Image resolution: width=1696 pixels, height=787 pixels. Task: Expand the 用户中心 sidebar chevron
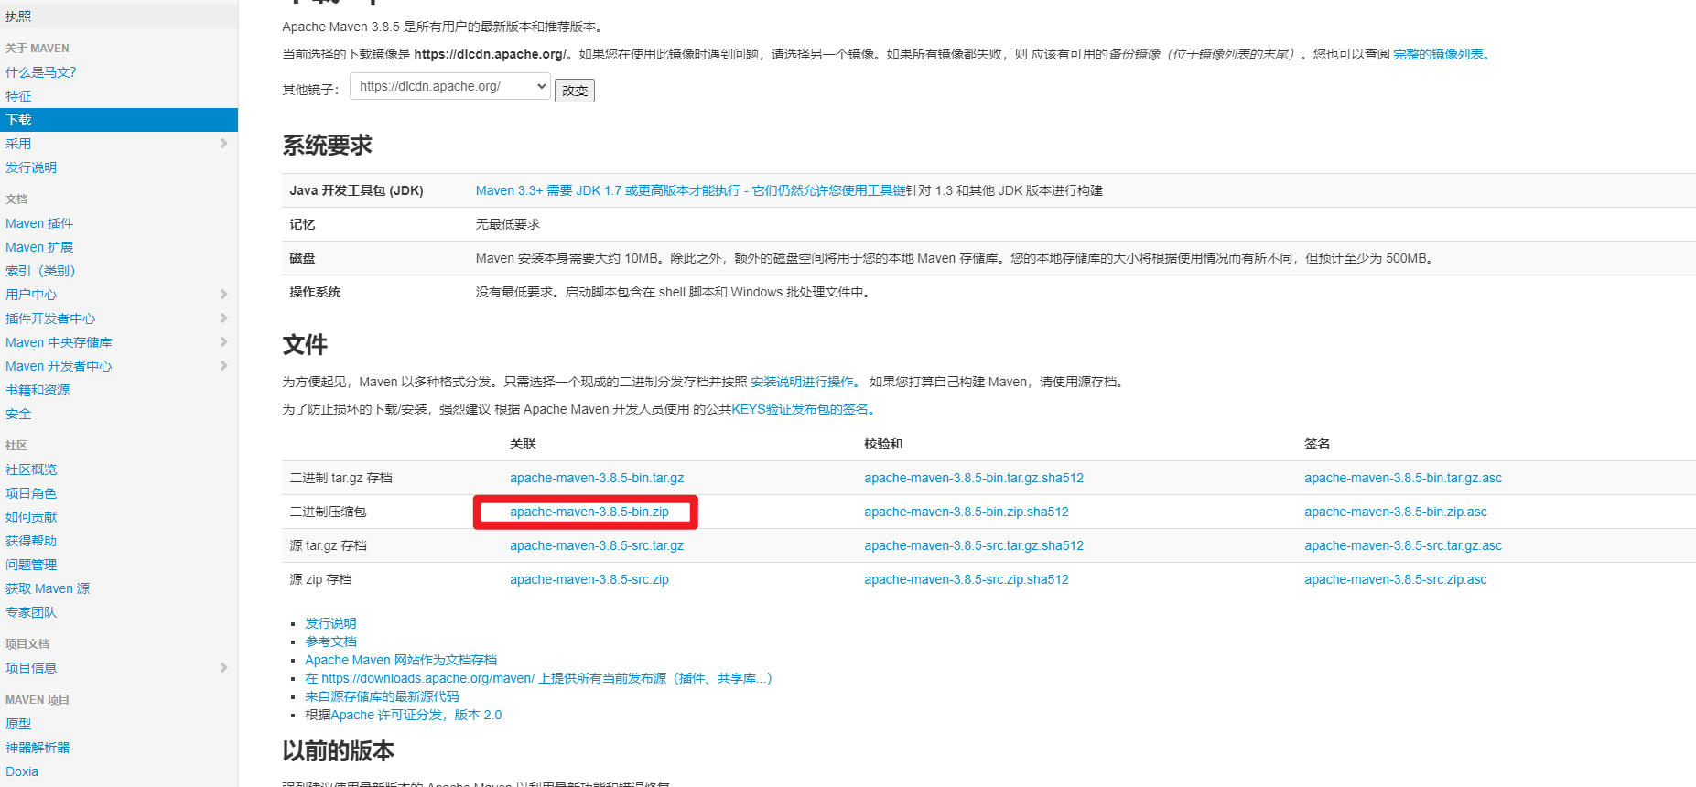(x=223, y=295)
